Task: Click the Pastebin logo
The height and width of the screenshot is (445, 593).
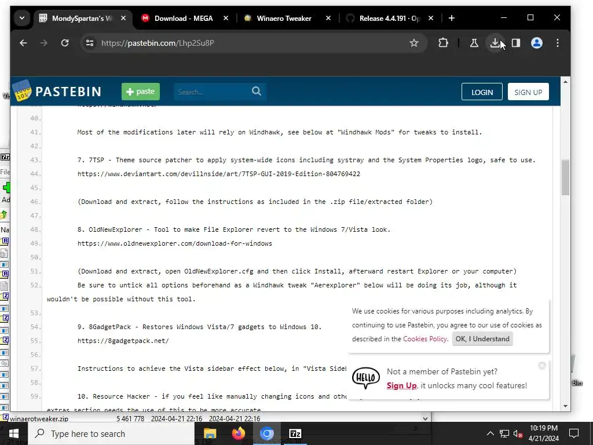Action: click(x=57, y=91)
